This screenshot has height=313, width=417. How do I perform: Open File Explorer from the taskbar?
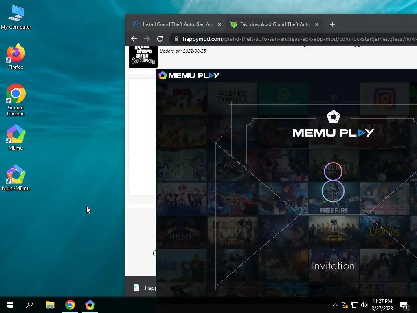(x=50, y=305)
